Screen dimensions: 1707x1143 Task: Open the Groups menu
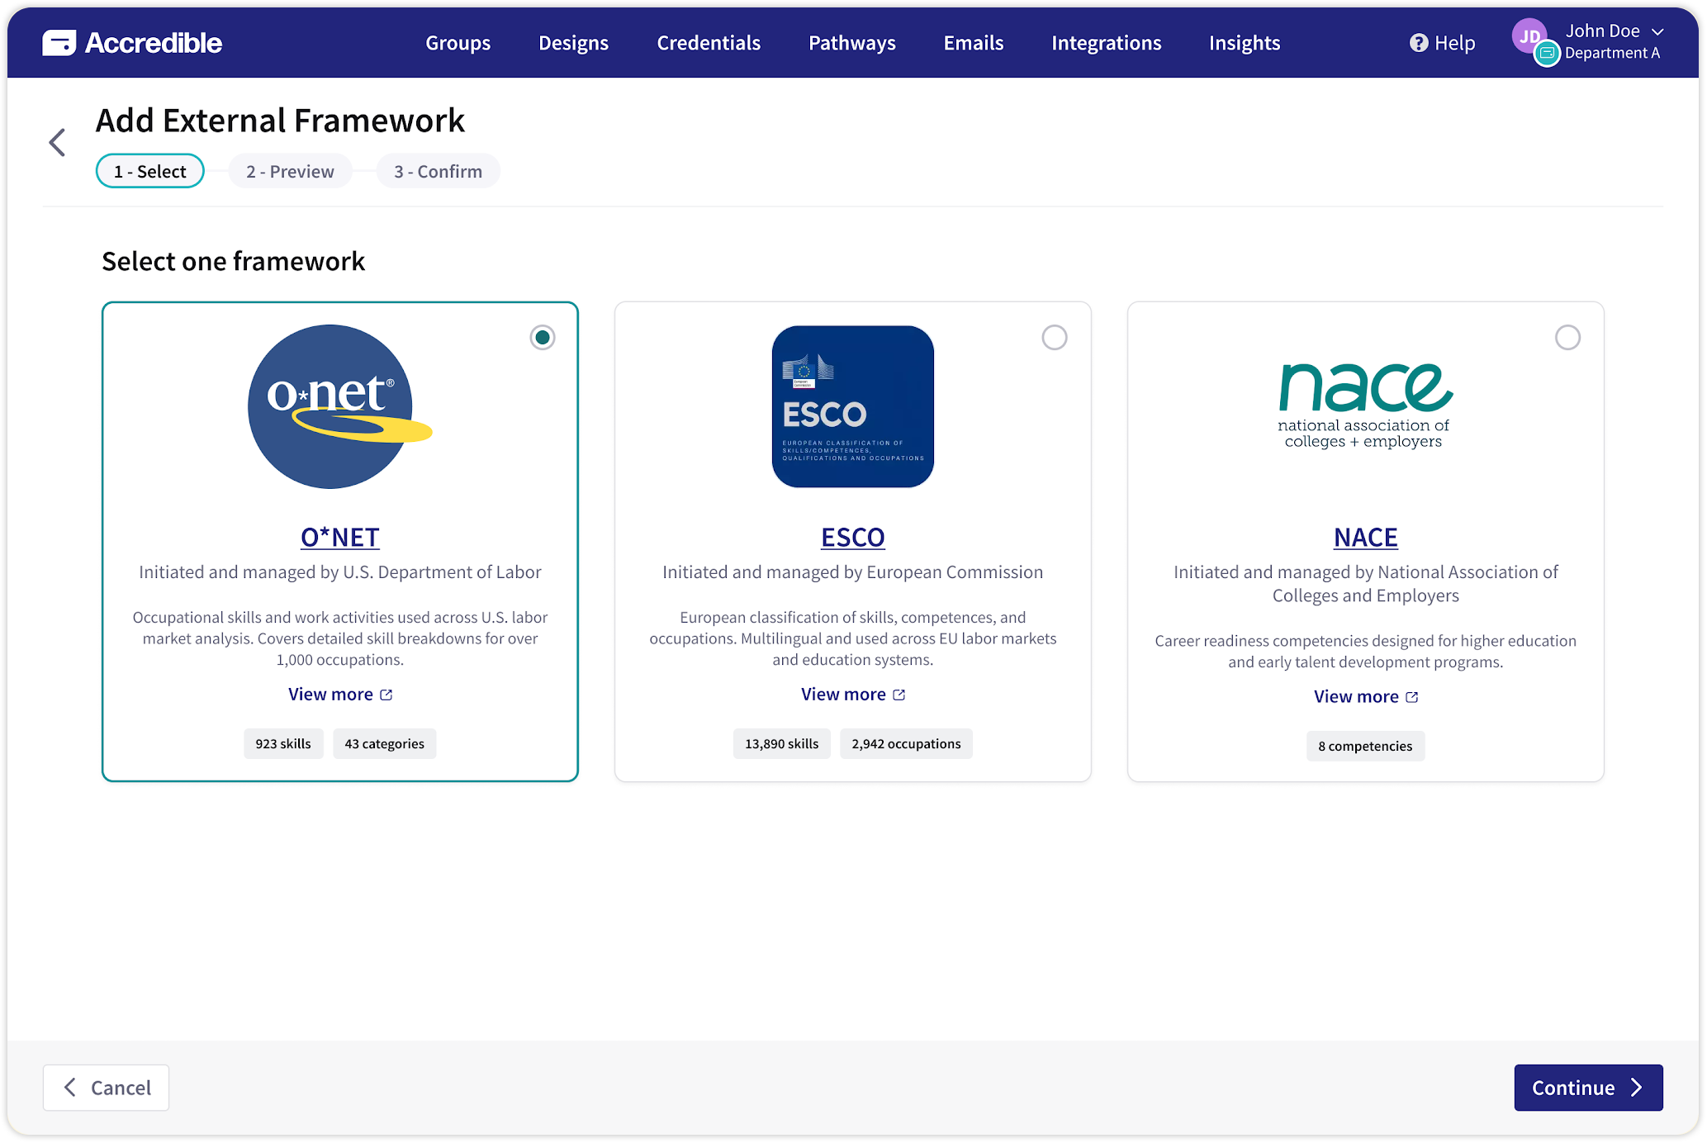click(x=458, y=43)
